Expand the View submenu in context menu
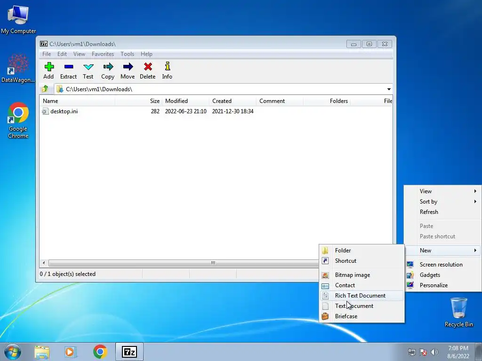Viewport: 482px width, 361px height. coord(442,191)
